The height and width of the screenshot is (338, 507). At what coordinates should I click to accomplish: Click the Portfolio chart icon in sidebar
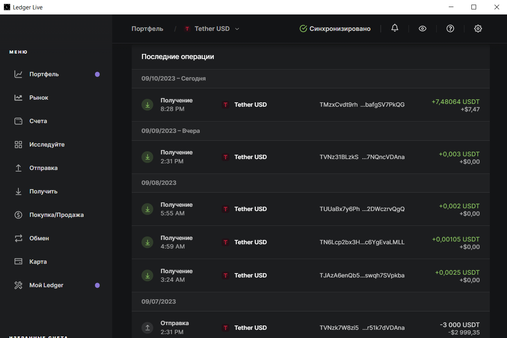click(x=18, y=74)
